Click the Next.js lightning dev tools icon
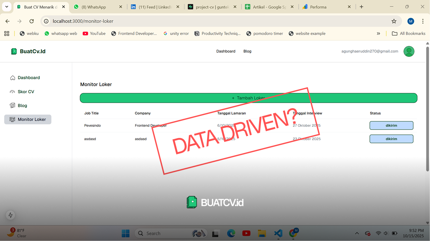This screenshot has height=241, width=430. (x=11, y=215)
